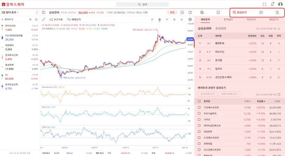Viewport: 285px width, 156px height.
Task: Click the plus icon for 종목추가
Action: click(2, 19)
